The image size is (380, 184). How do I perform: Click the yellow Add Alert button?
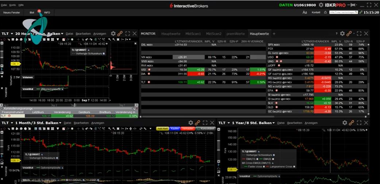[x=162, y=129]
